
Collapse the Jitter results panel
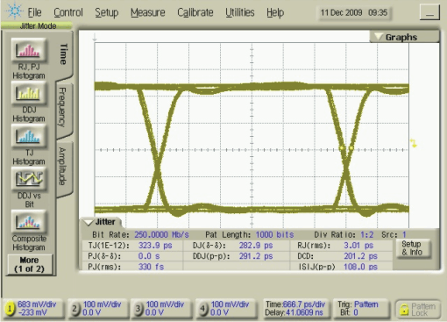101,222
